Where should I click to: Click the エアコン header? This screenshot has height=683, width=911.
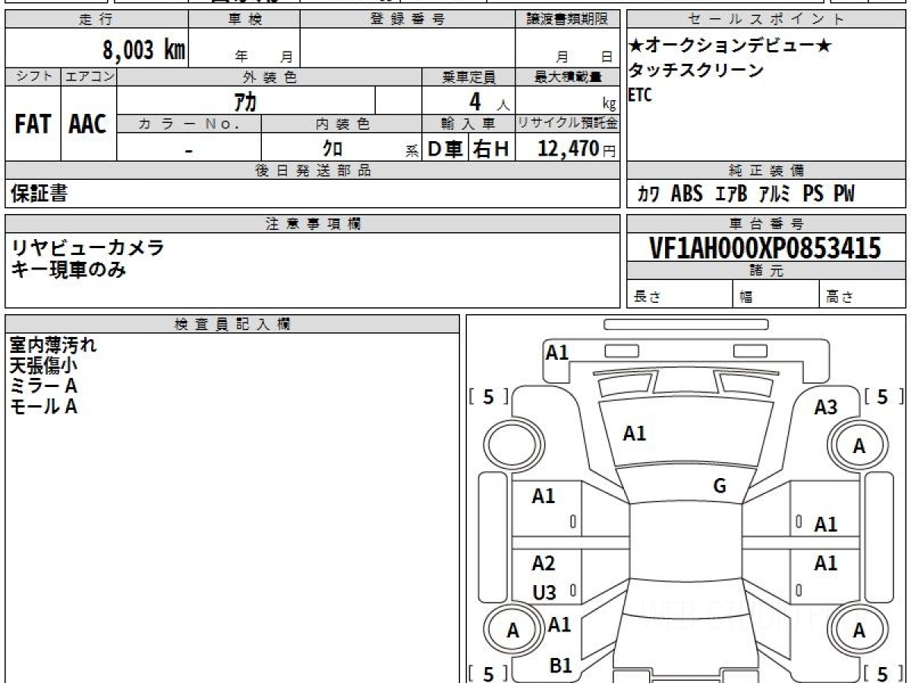point(89,76)
